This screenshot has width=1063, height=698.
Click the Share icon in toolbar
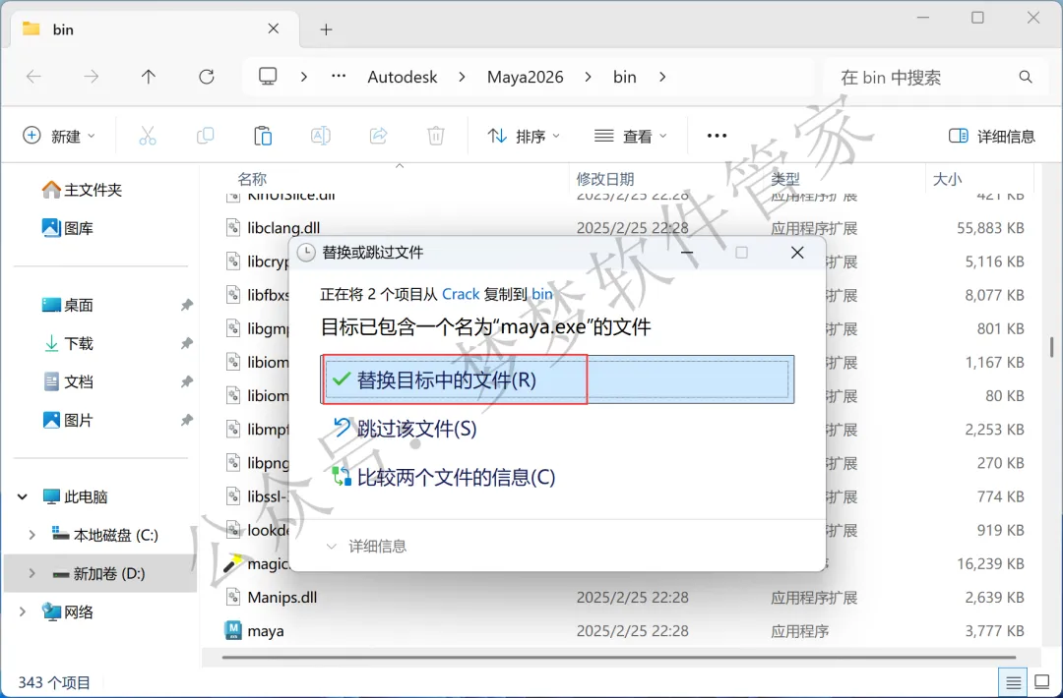coord(378,136)
